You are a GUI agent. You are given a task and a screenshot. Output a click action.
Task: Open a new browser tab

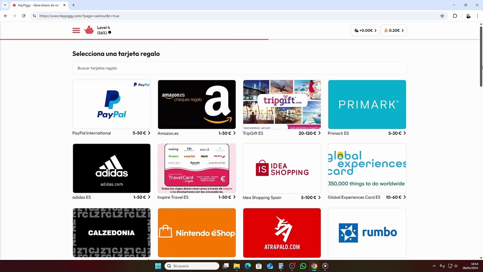73,5
